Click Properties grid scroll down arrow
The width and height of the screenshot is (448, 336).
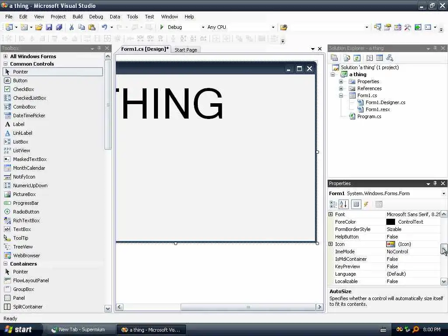(x=444, y=281)
